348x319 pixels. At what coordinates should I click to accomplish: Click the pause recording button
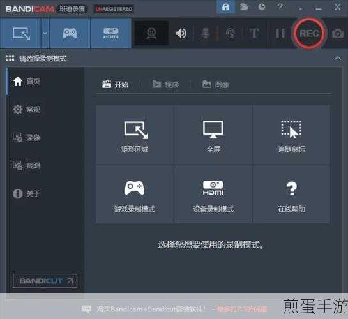pos(280,33)
